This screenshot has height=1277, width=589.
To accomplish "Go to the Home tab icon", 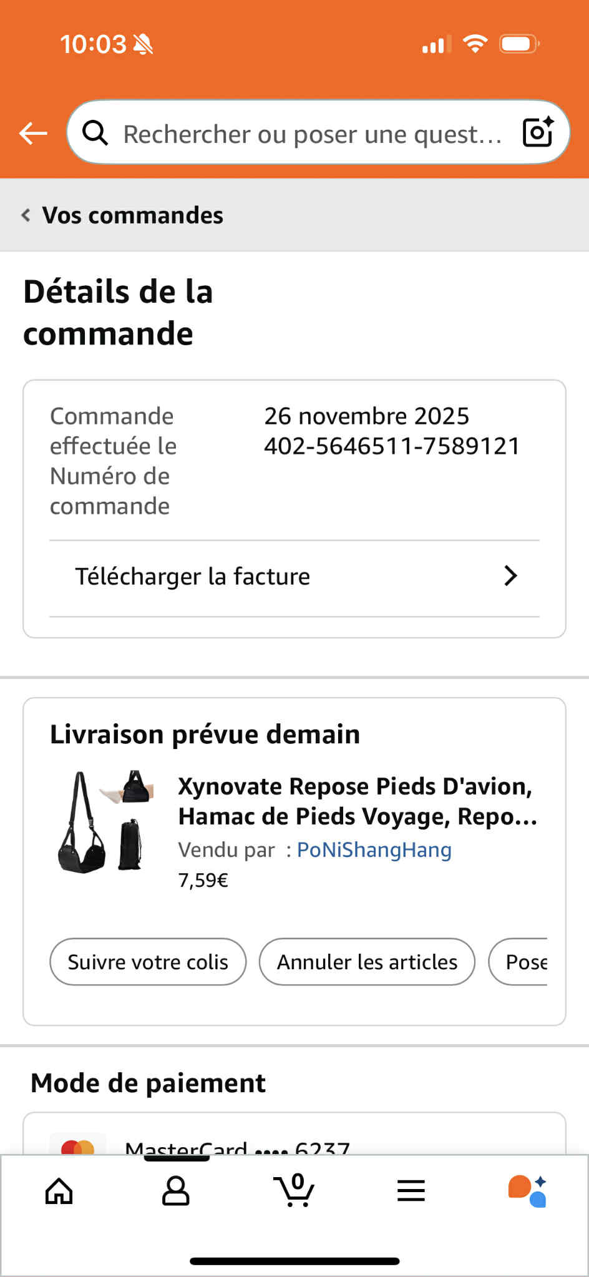I will tap(59, 1191).
